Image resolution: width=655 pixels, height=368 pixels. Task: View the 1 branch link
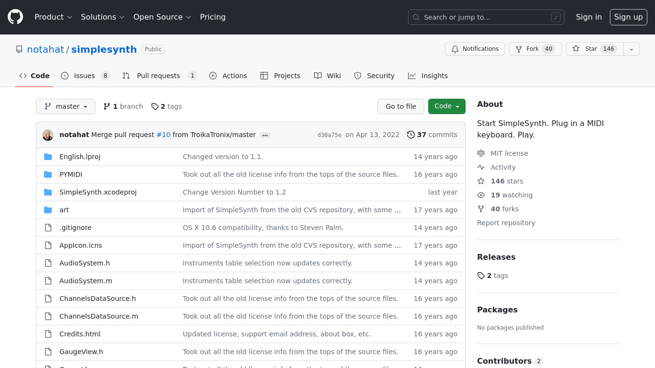point(123,106)
